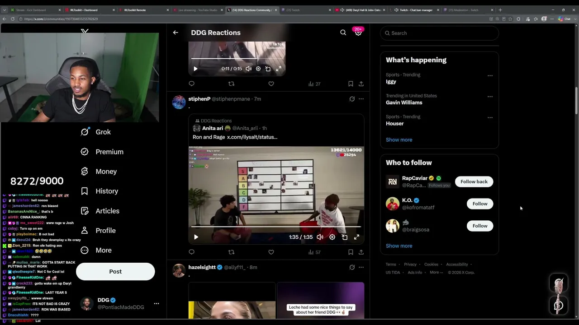Open Grok actions on stiphenP's post
Image resolution: width=579 pixels, height=325 pixels.
(x=352, y=99)
